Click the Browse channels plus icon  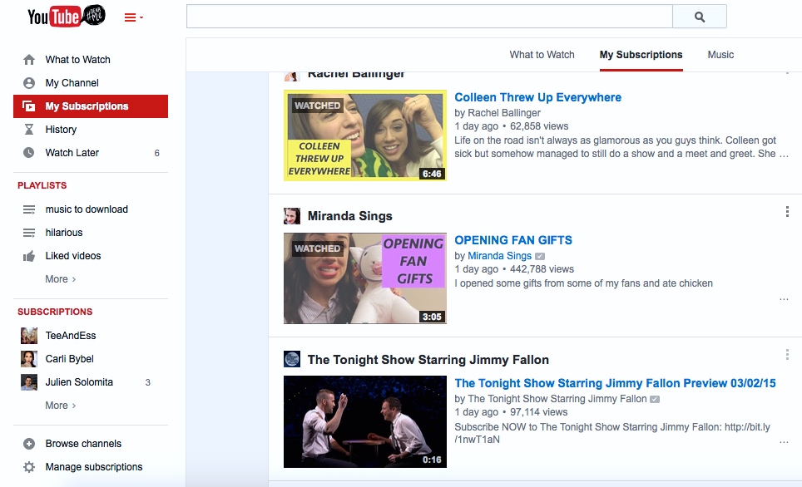point(29,444)
